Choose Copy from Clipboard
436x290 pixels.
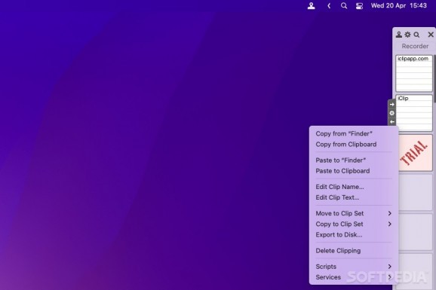tap(354, 144)
